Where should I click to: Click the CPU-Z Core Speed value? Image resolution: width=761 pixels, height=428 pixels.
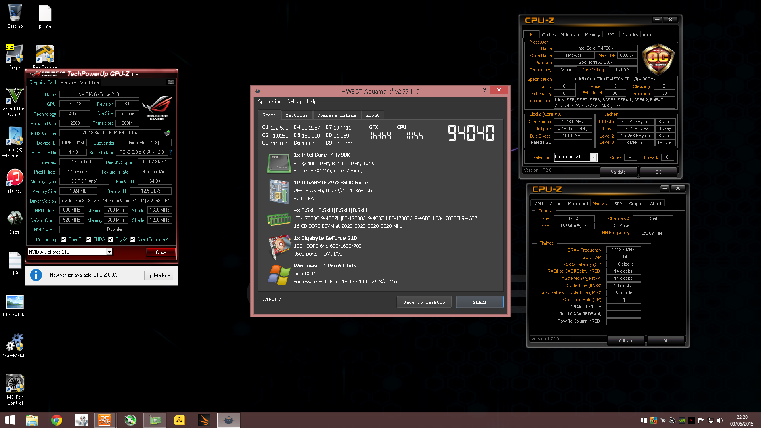tap(573, 122)
